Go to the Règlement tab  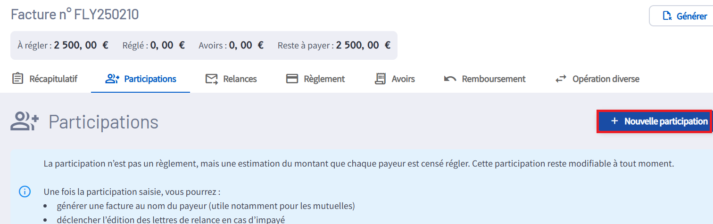tap(324, 79)
